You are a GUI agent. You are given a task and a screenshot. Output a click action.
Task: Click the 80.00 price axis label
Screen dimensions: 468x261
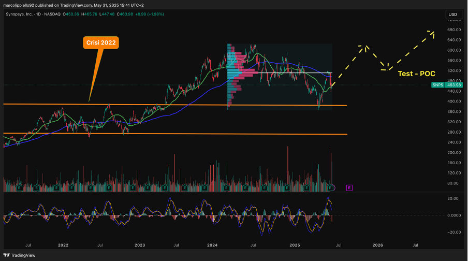[453, 183]
